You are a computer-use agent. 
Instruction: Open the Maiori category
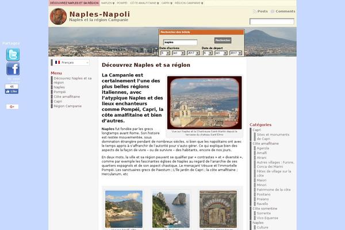click(262, 180)
